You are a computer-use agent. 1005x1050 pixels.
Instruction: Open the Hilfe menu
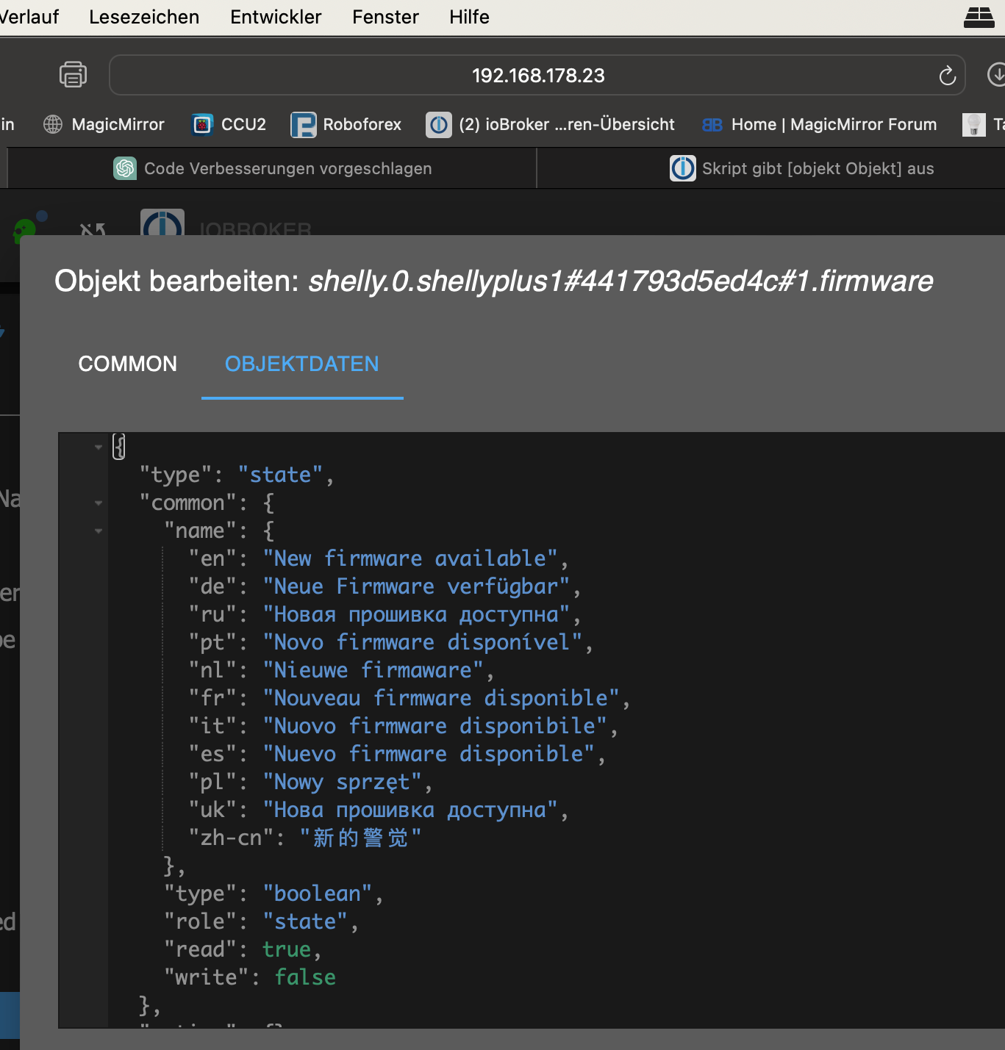[469, 17]
